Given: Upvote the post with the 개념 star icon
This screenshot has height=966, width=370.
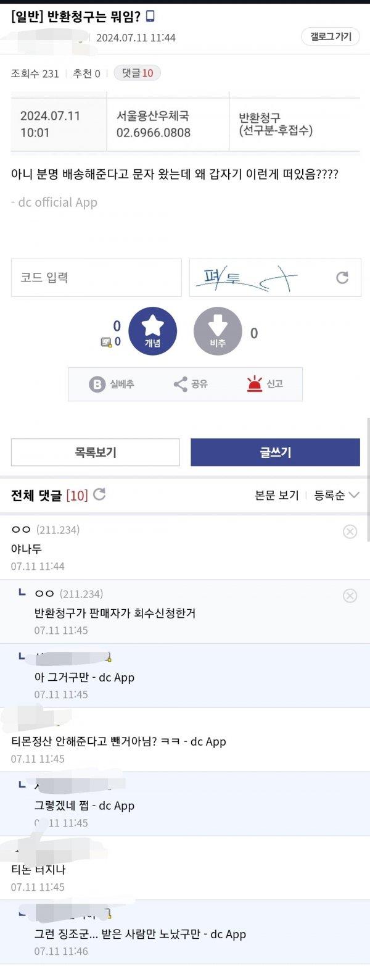Looking at the screenshot, I should [152, 331].
